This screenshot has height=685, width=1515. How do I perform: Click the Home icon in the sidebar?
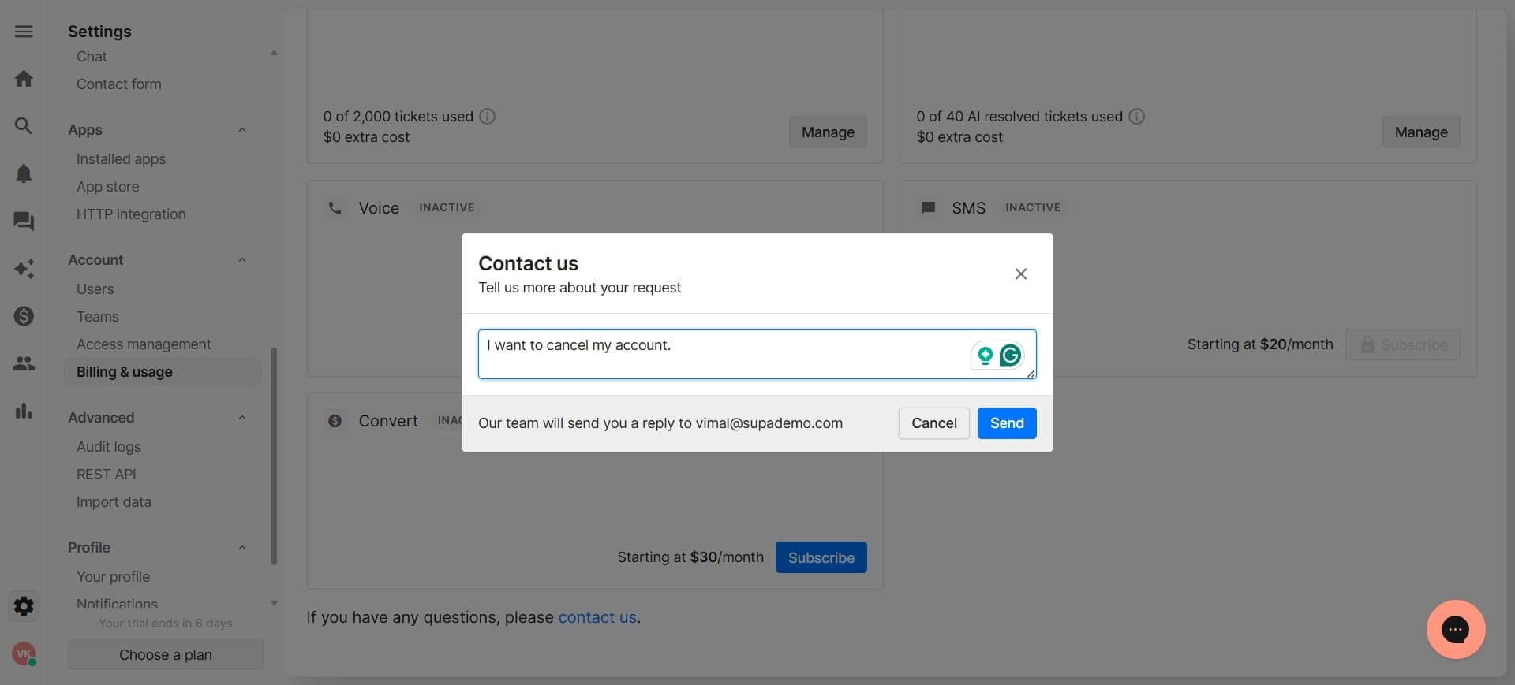24,78
